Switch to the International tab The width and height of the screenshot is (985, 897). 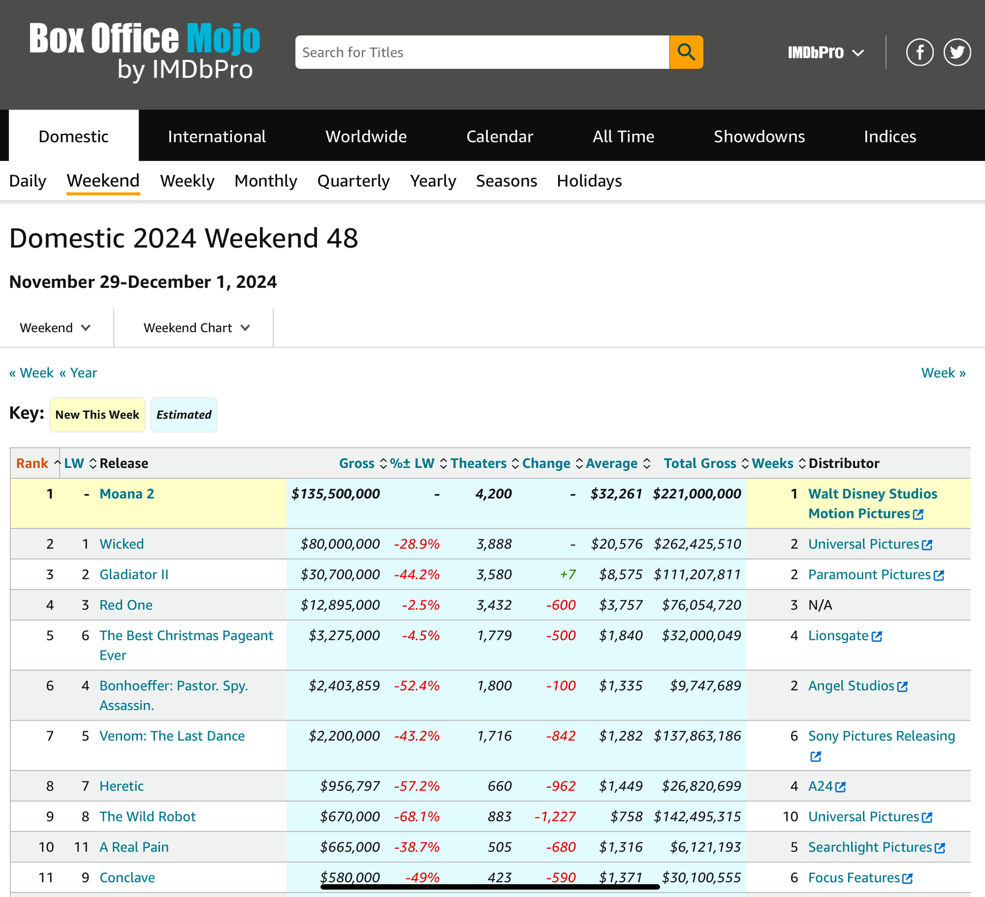point(216,136)
